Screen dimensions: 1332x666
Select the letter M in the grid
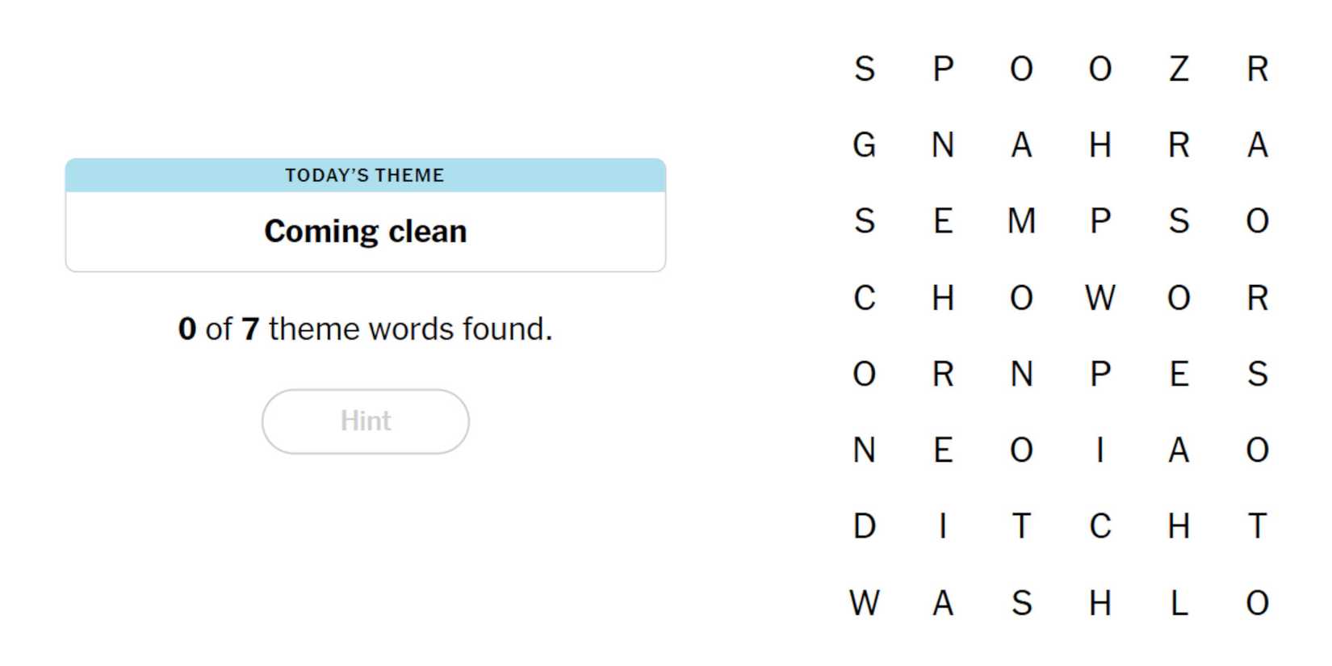click(x=1021, y=221)
